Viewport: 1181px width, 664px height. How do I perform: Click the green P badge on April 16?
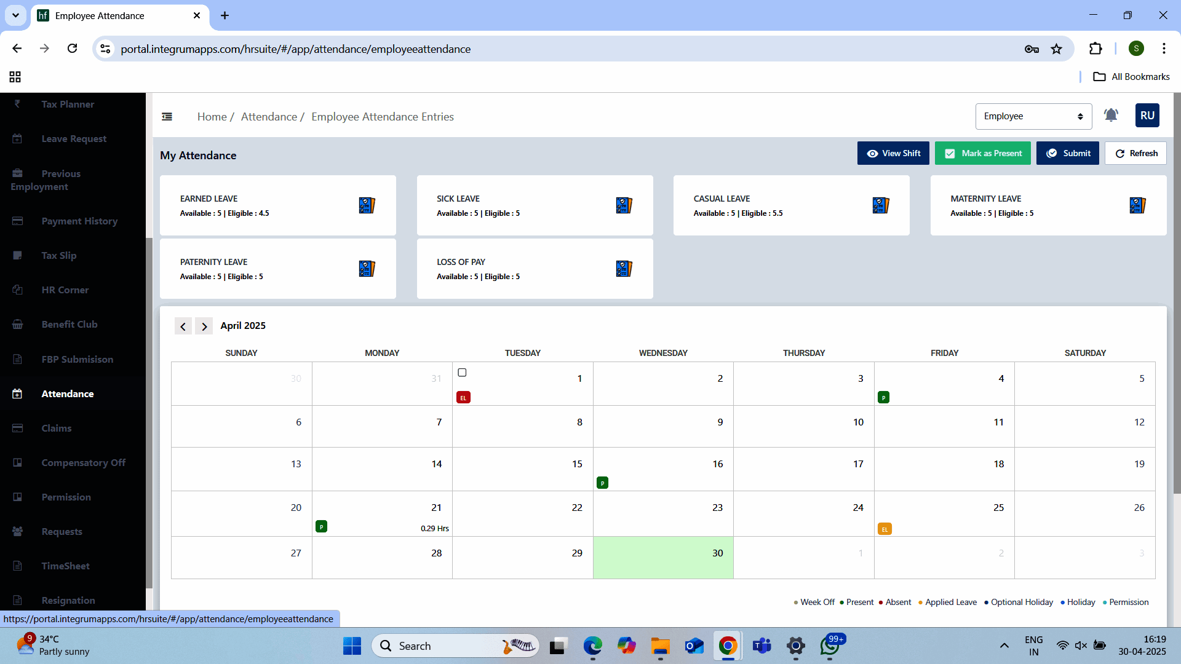pyautogui.click(x=602, y=483)
